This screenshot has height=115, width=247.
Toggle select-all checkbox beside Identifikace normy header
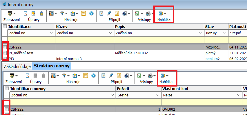[x=7, y=89]
